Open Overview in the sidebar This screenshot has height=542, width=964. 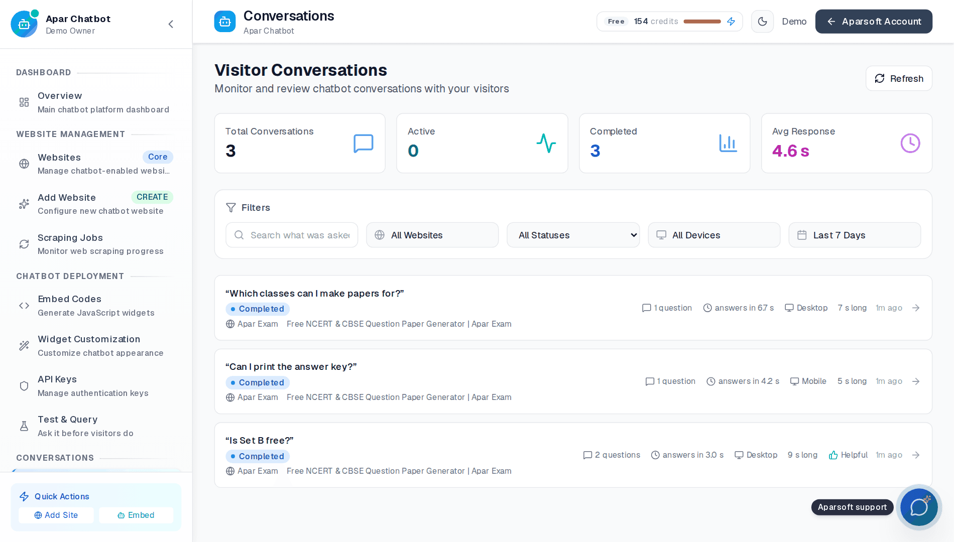click(96, 102)
